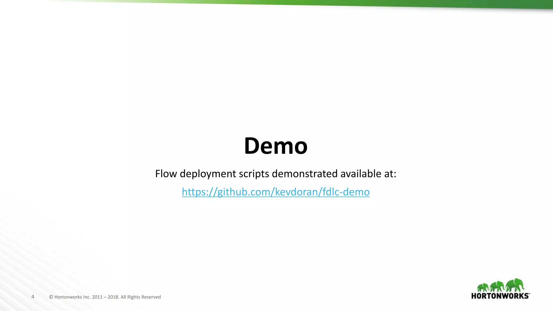Click 'Flow deployment scripts demonstrated available at:' text
Screen dimensions: 553x311
[x=276, y=174]
